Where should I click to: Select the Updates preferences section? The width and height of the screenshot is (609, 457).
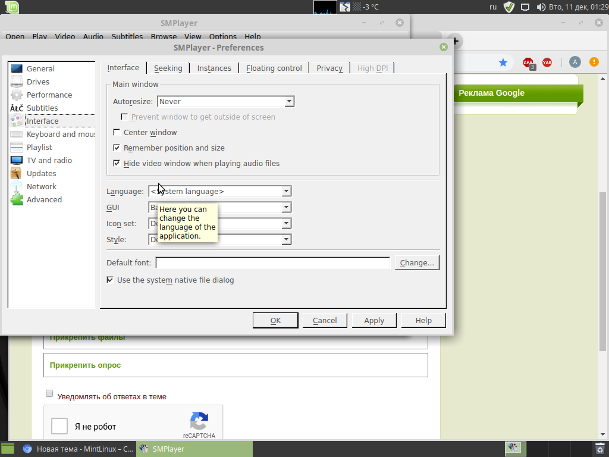click(41, 174)
